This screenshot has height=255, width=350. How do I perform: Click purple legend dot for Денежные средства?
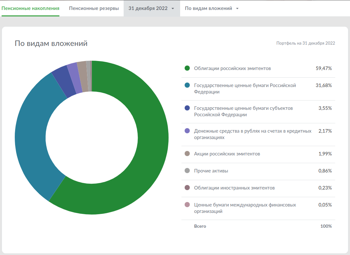[x=187, y=131]
